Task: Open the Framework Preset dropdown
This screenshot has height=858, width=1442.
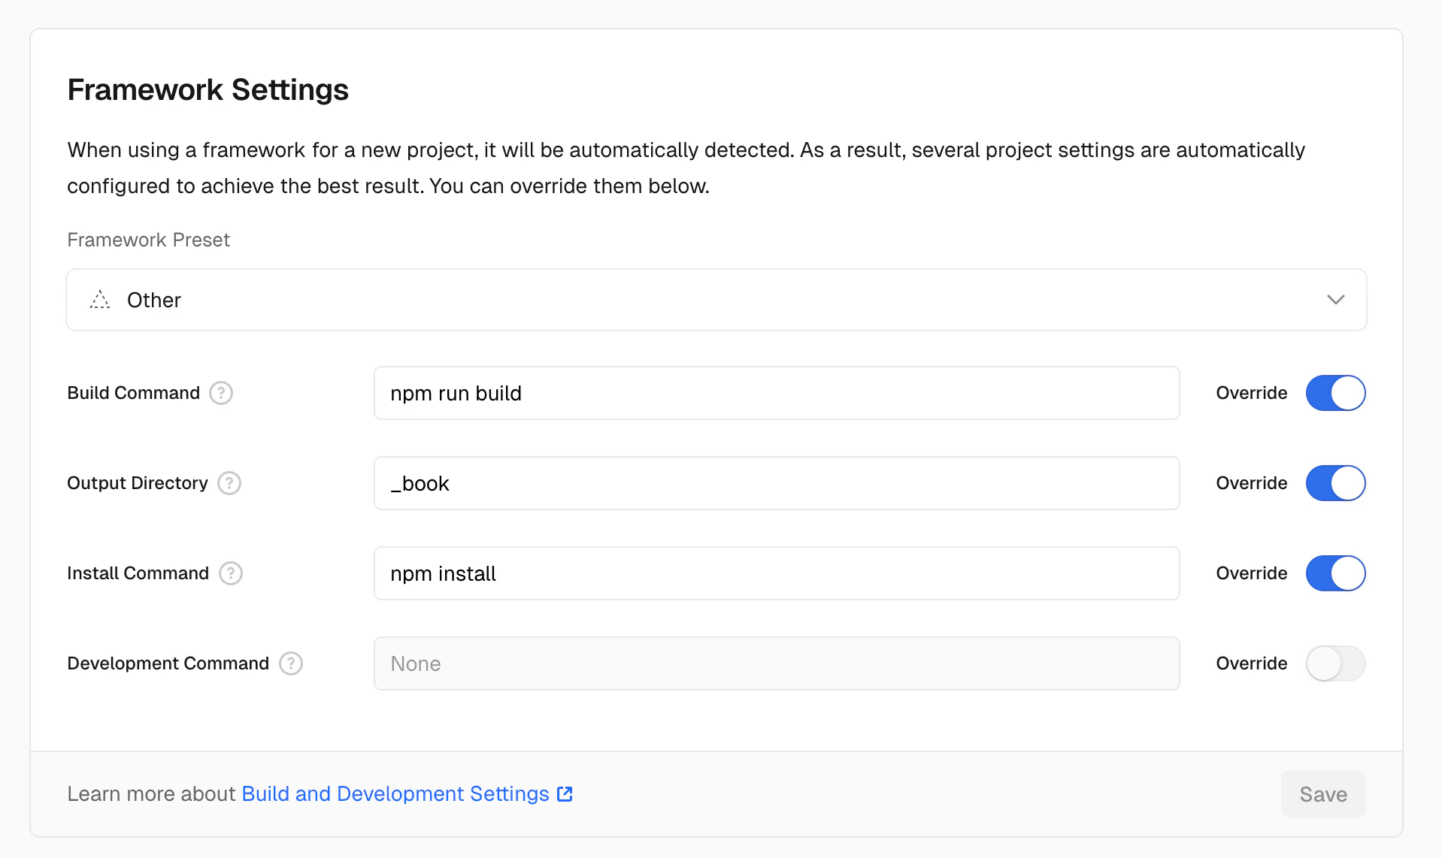Action: pos(716,300)
